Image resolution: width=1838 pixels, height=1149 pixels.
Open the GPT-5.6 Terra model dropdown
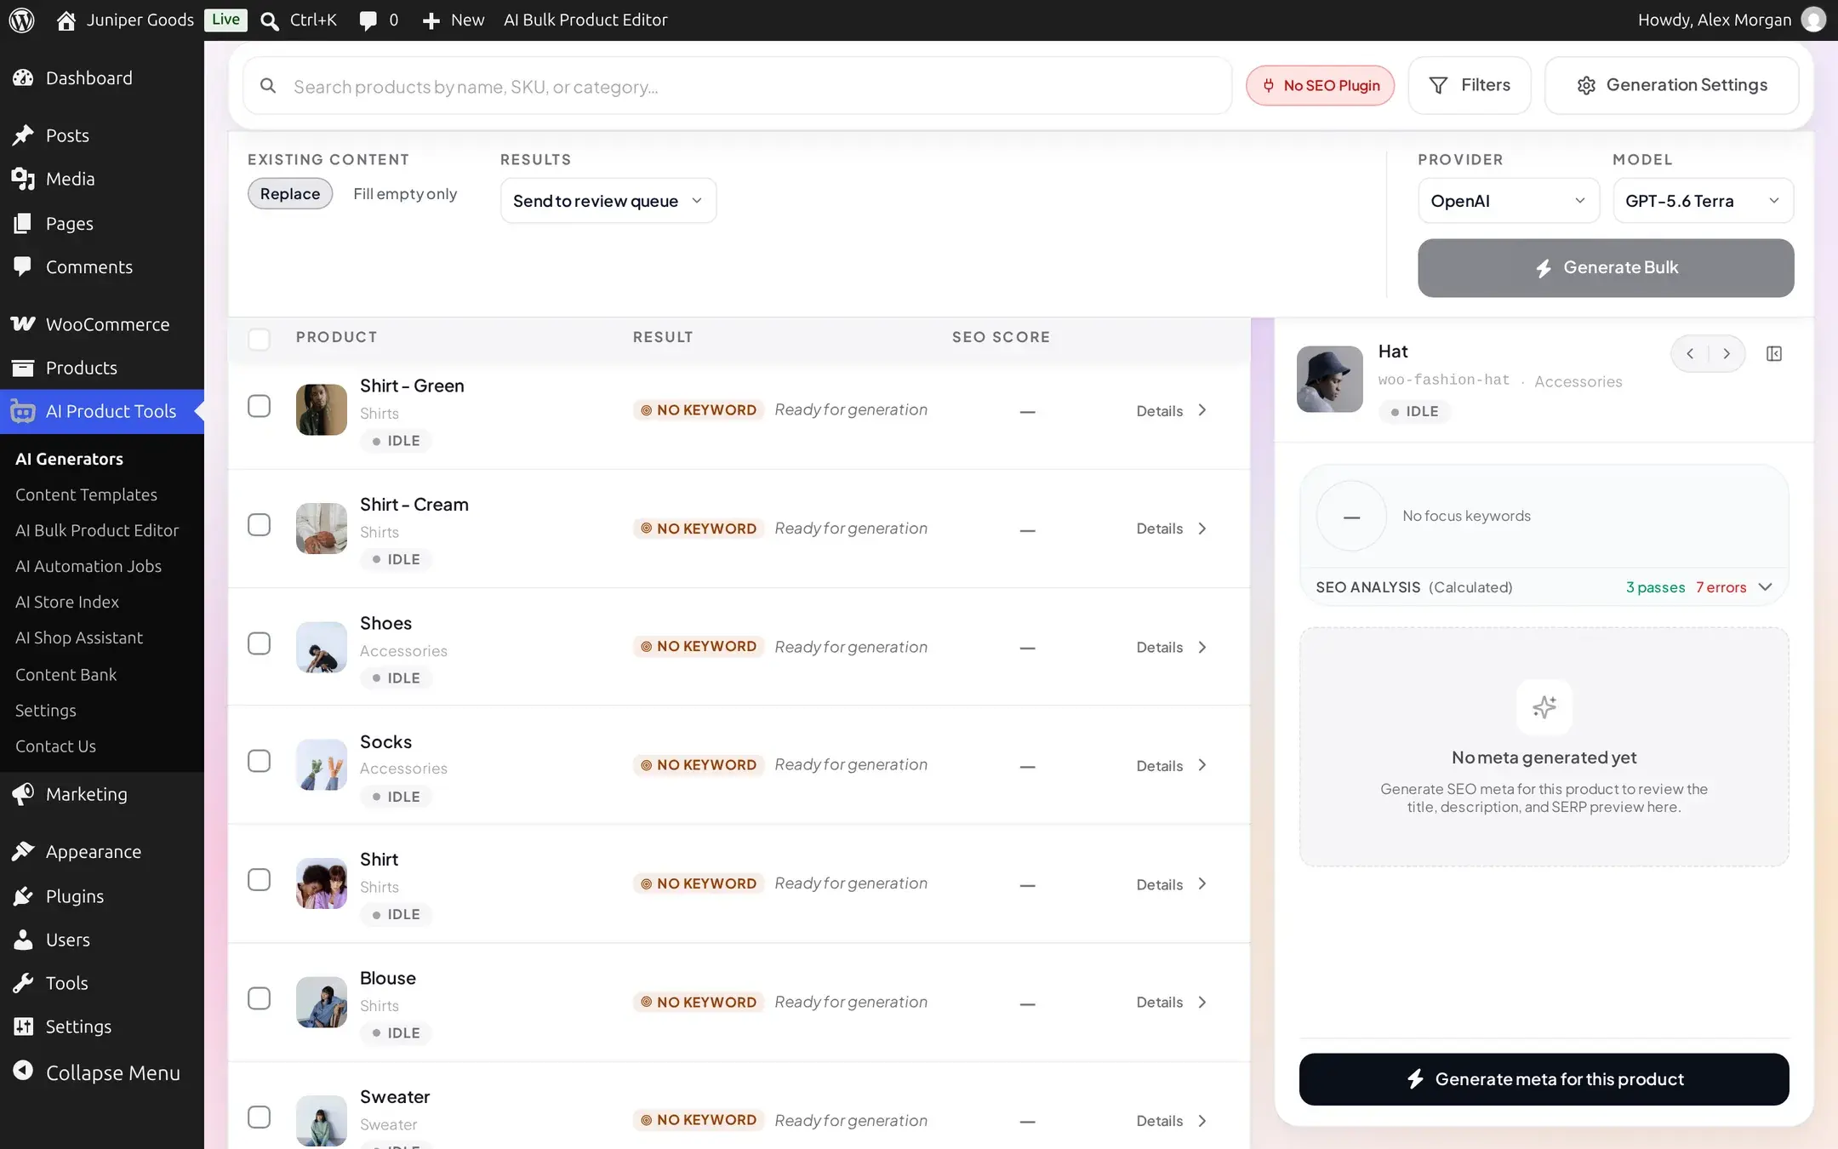tap(1703, 201)
